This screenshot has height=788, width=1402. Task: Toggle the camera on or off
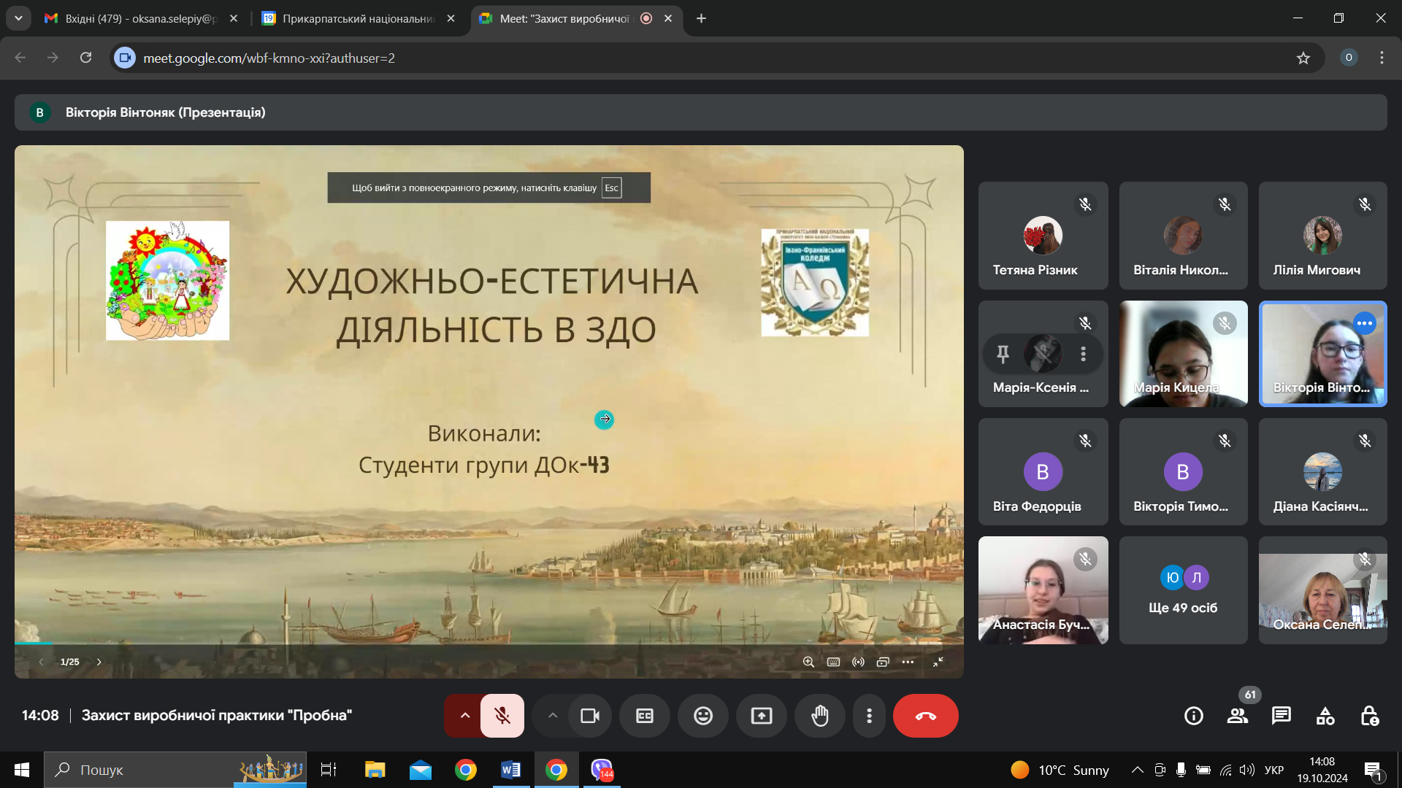590,716
